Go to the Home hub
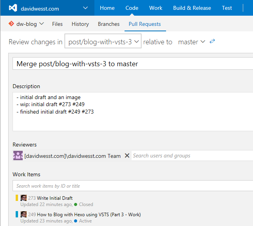This screenshot has height=226, width=253. 107,8
